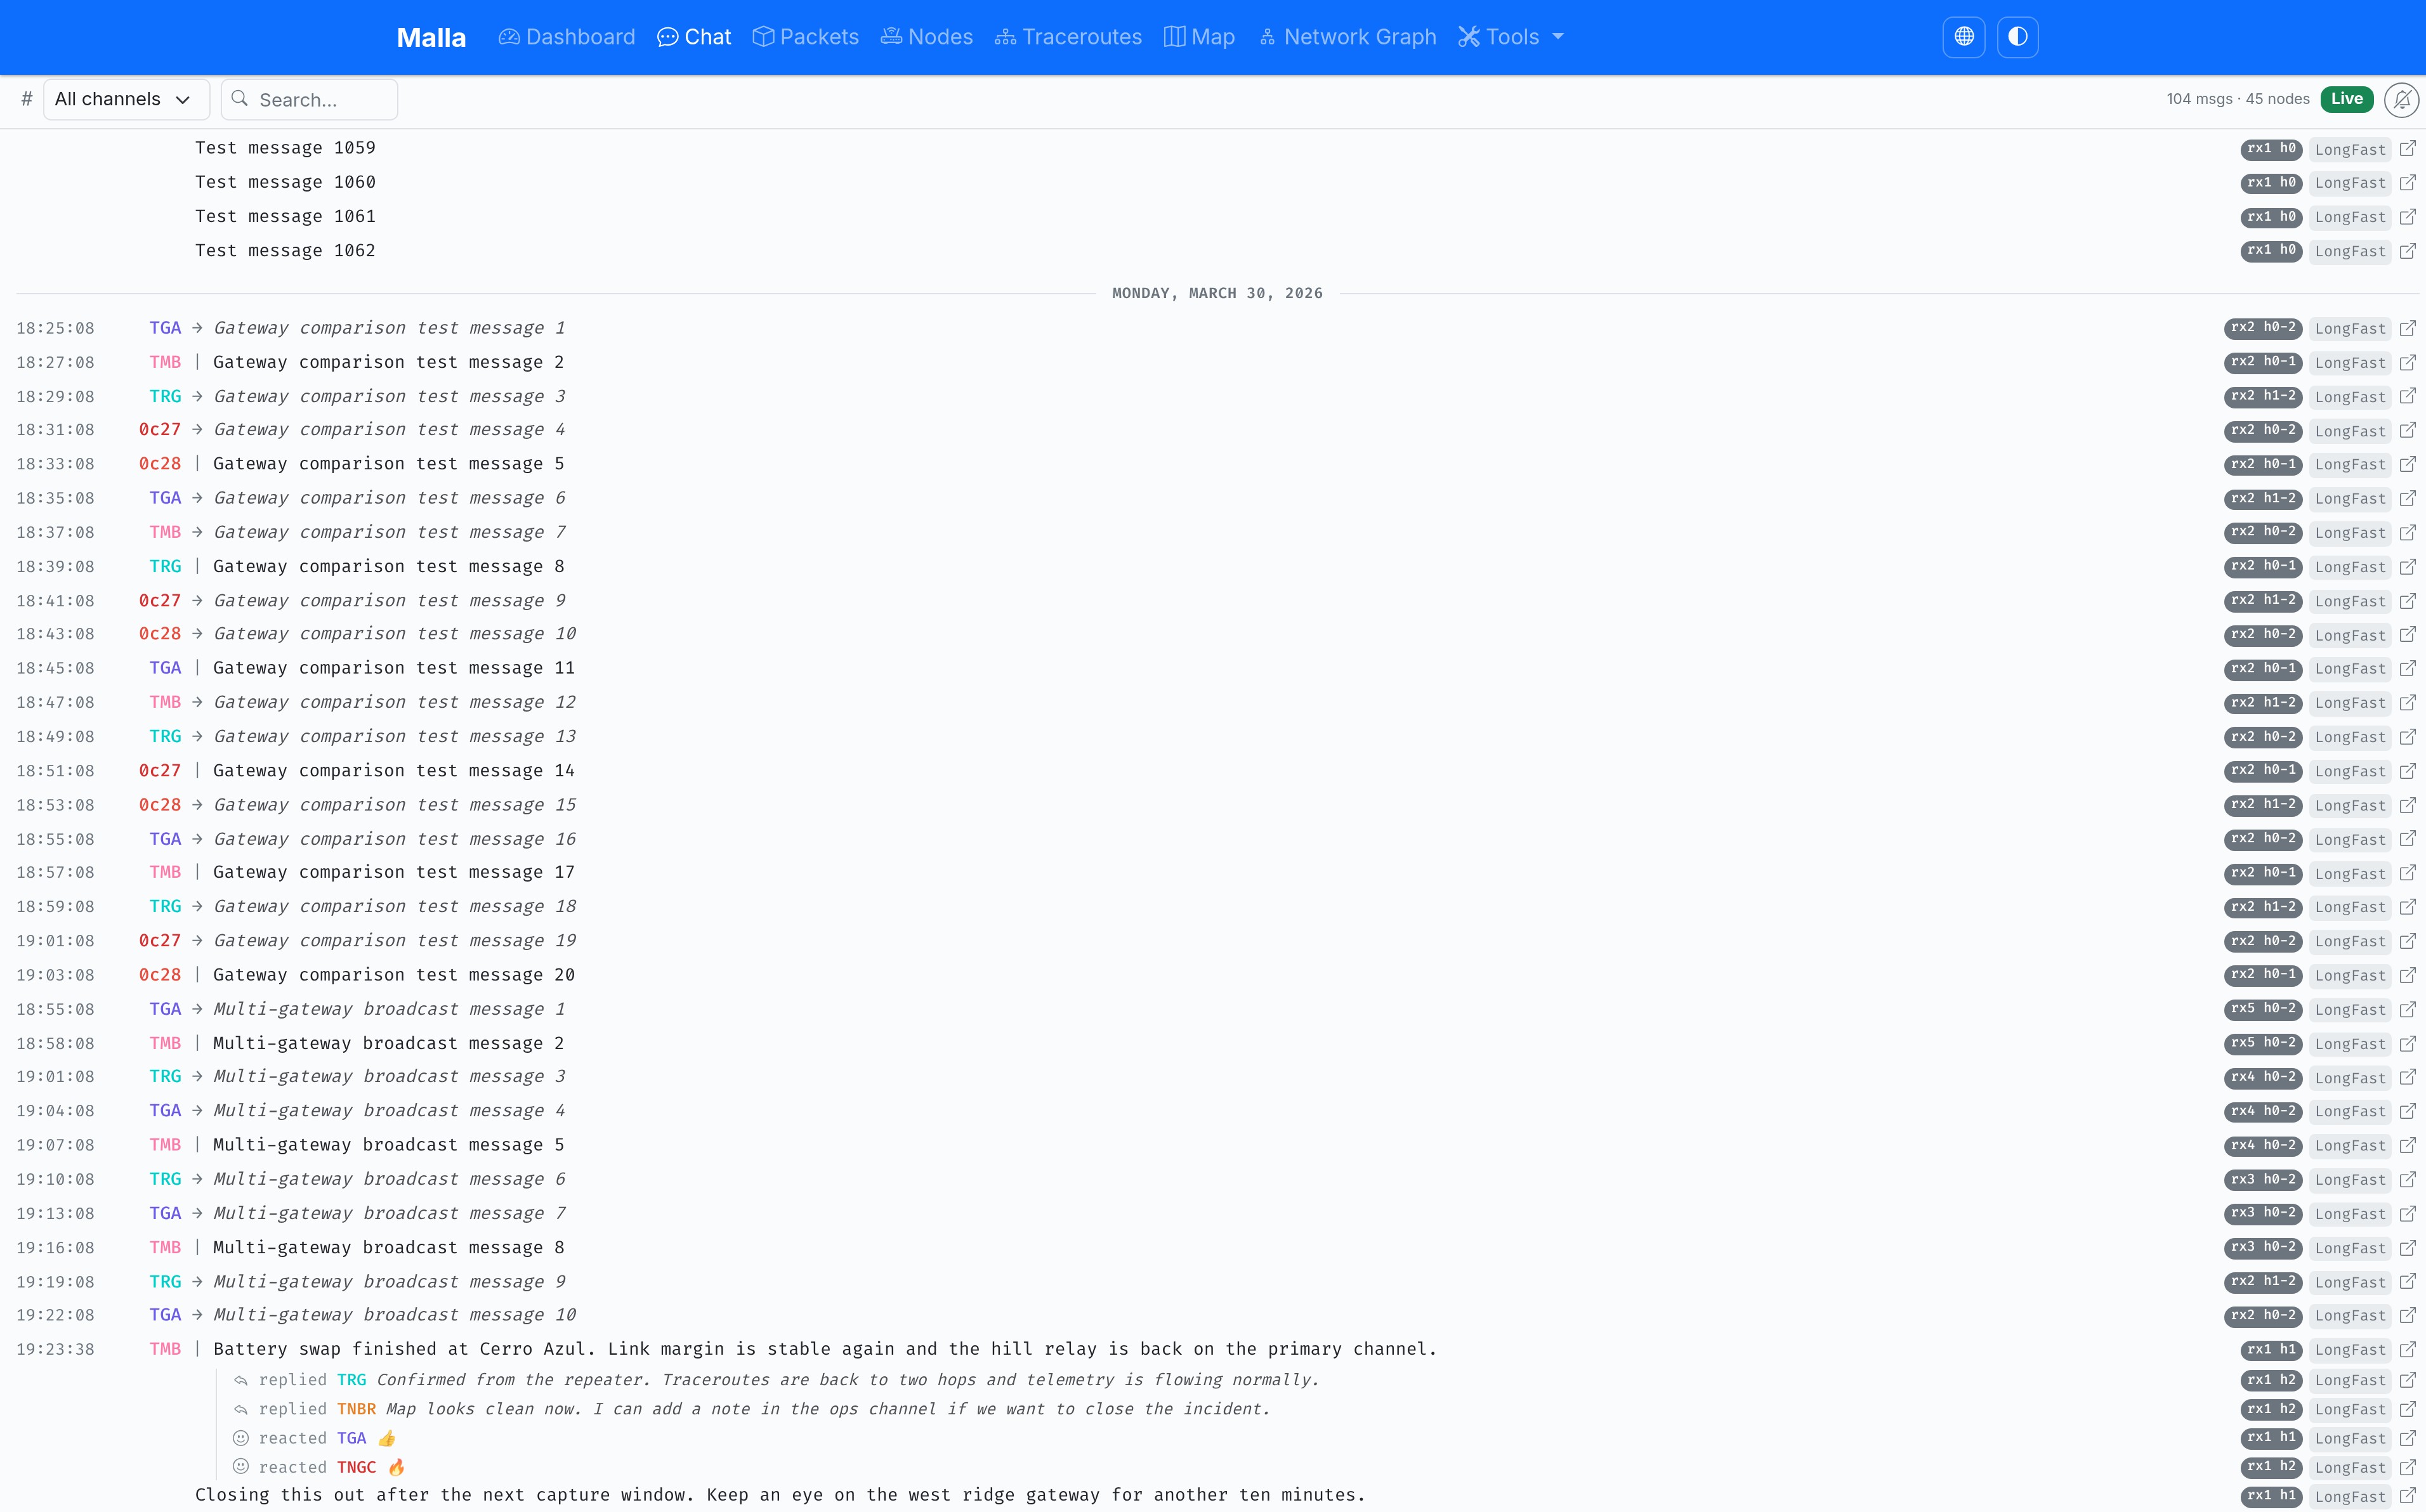Open the Map page
The image size is (2426, 1512).
pos(1199,37)
